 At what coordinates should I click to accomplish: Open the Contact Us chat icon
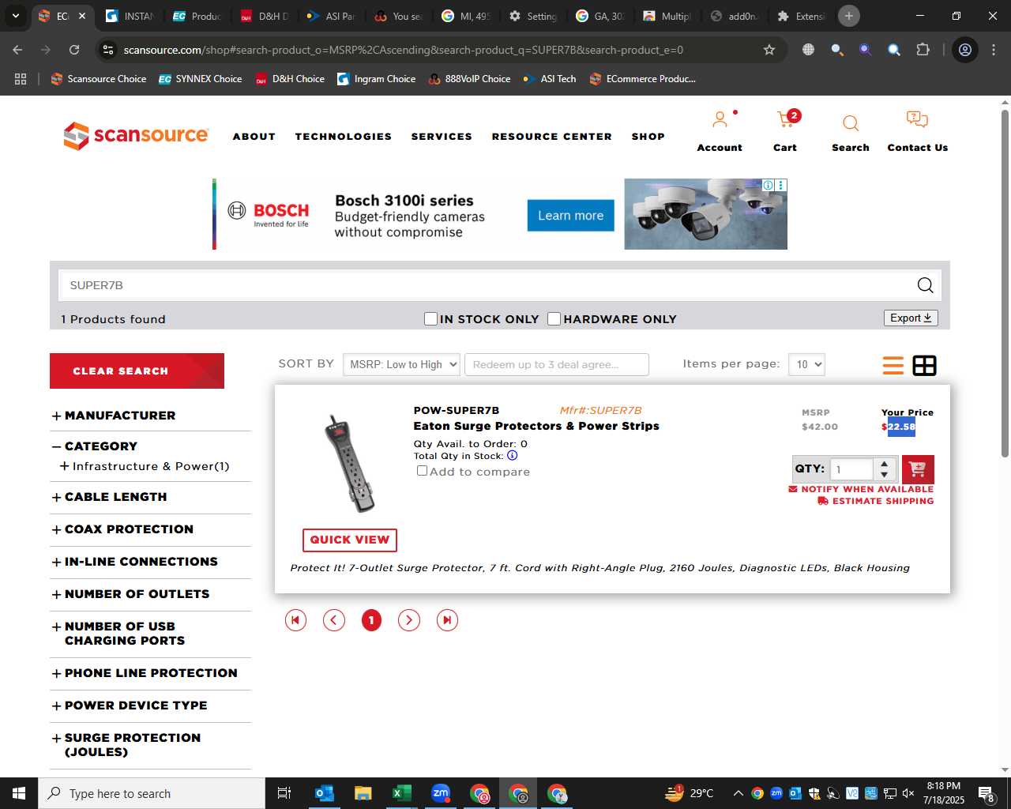pyautogui.click(x=917, y=120)
